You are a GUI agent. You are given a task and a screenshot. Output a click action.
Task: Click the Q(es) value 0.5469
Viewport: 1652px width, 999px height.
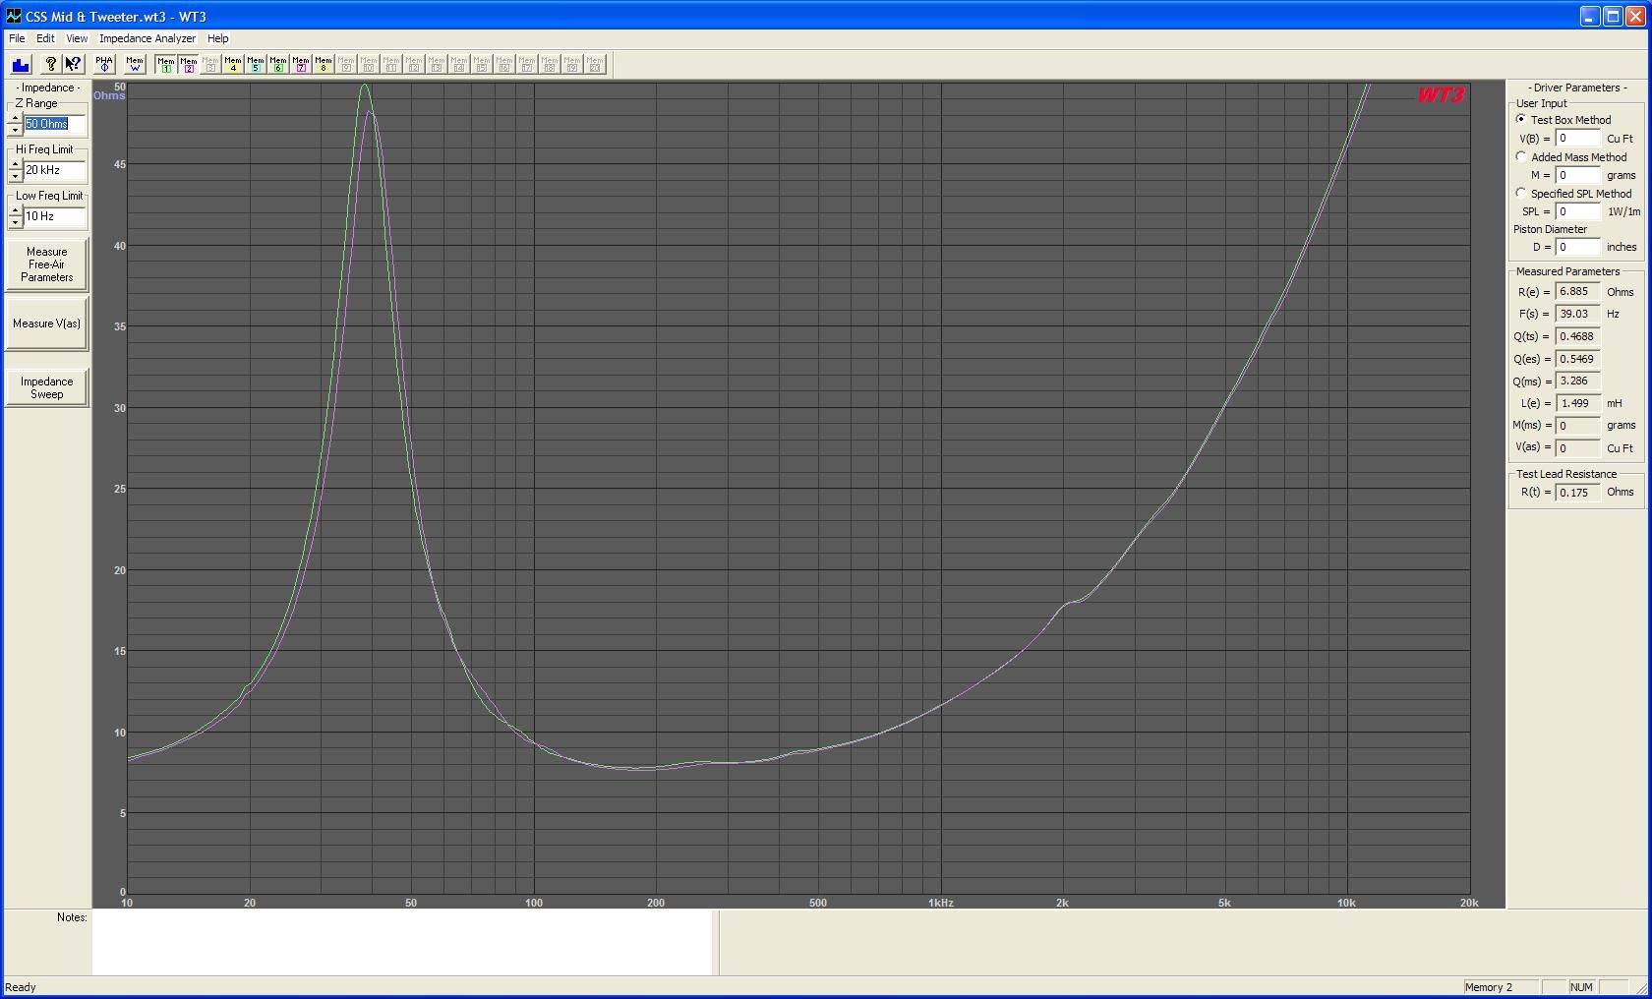(1577, 359)
